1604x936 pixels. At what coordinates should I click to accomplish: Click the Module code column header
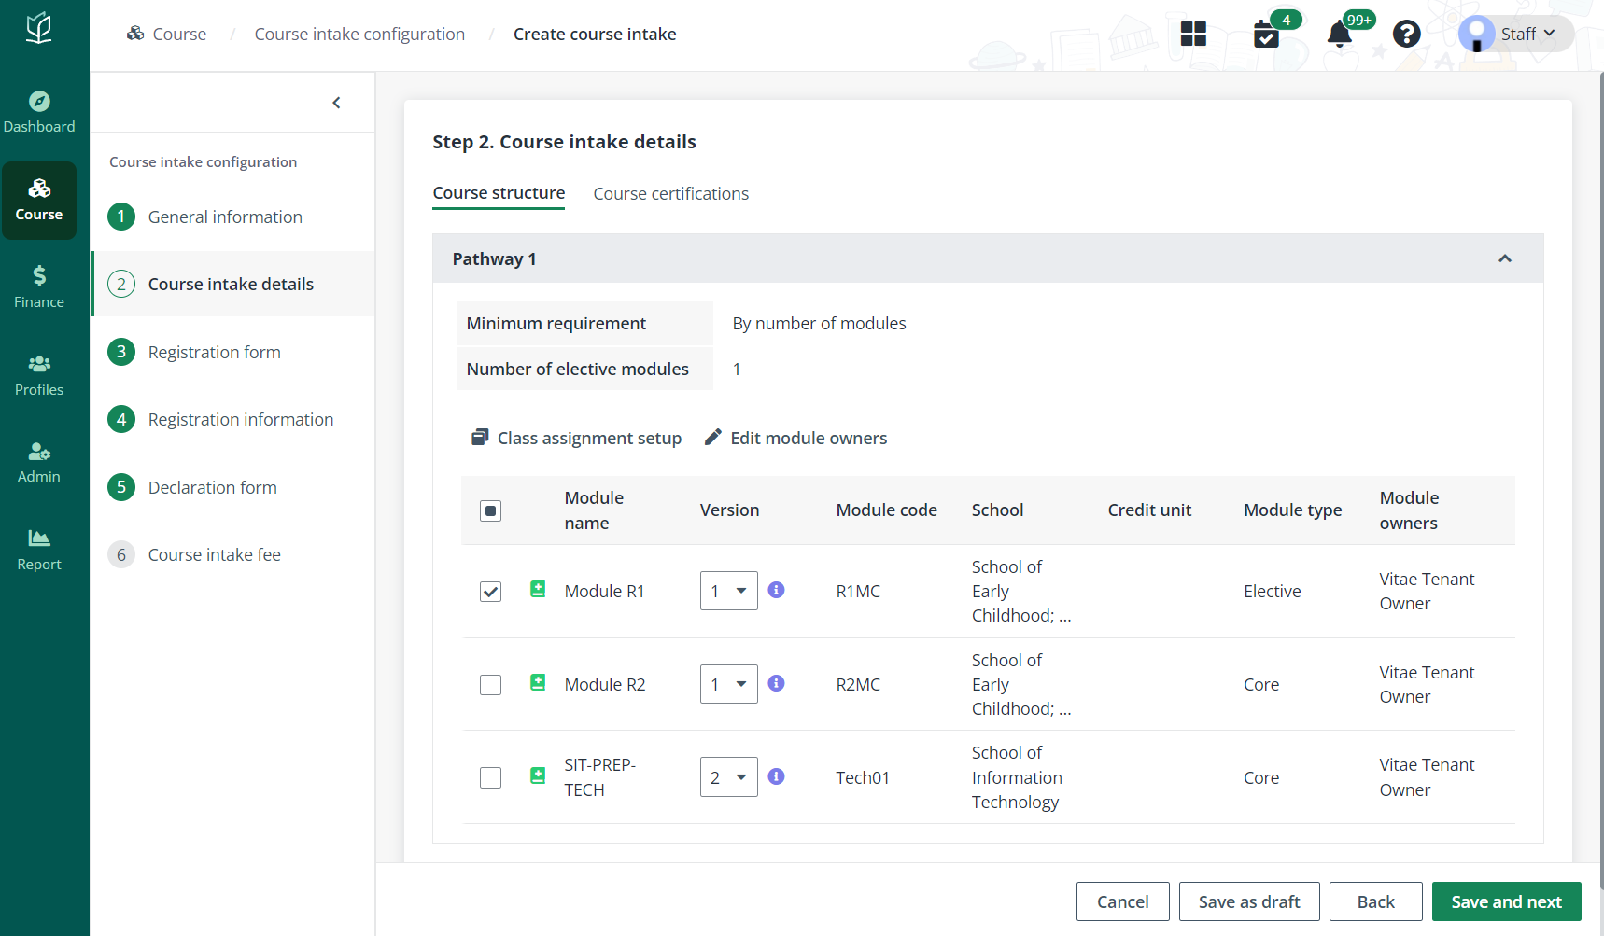click(x=886, y=510)
